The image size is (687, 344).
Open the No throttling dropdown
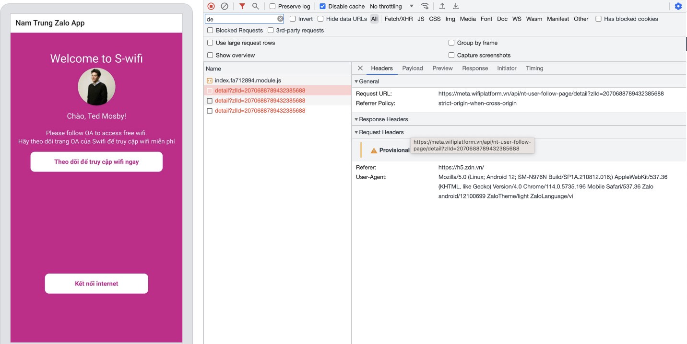point(391,6)
